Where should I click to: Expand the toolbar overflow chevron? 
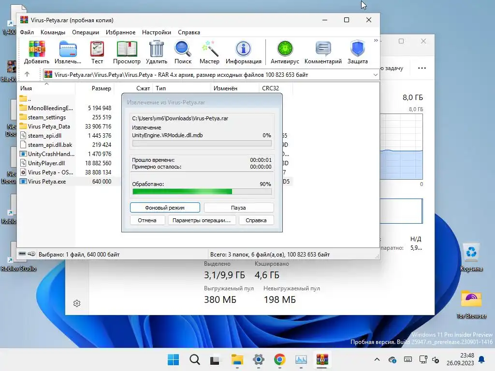[376, 41]
